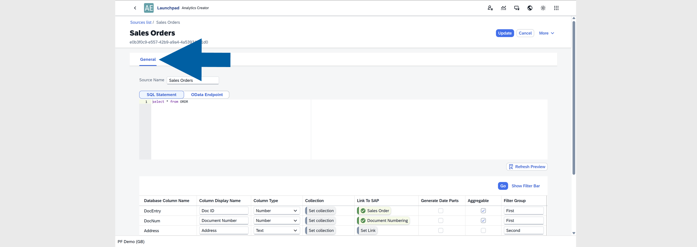697x247 pixels.
Task: Click the Source Name input field
Action: click(193, 80)
